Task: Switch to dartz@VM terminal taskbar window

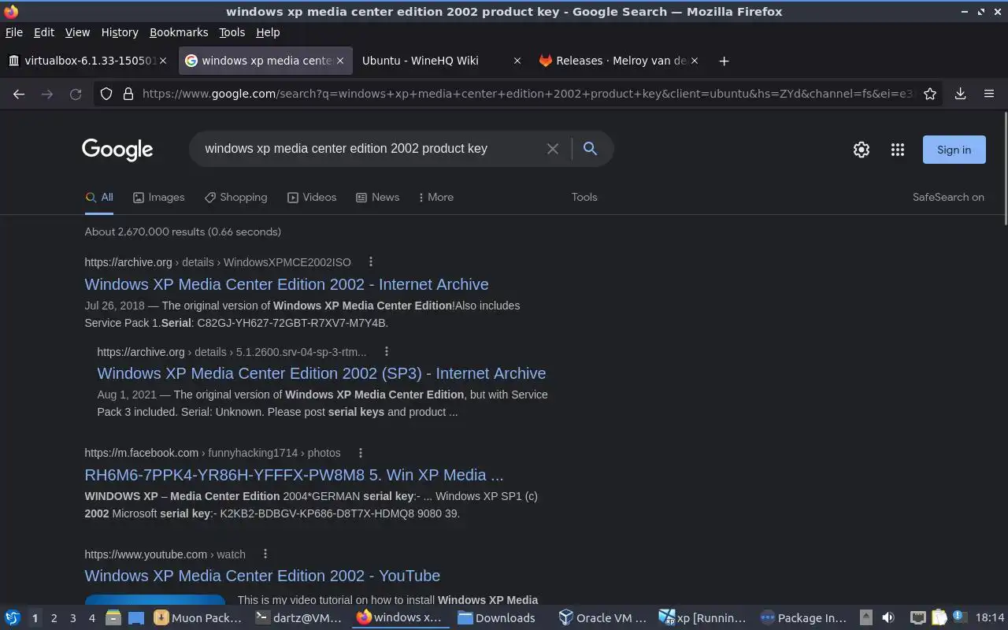Action: coord(299,618)
